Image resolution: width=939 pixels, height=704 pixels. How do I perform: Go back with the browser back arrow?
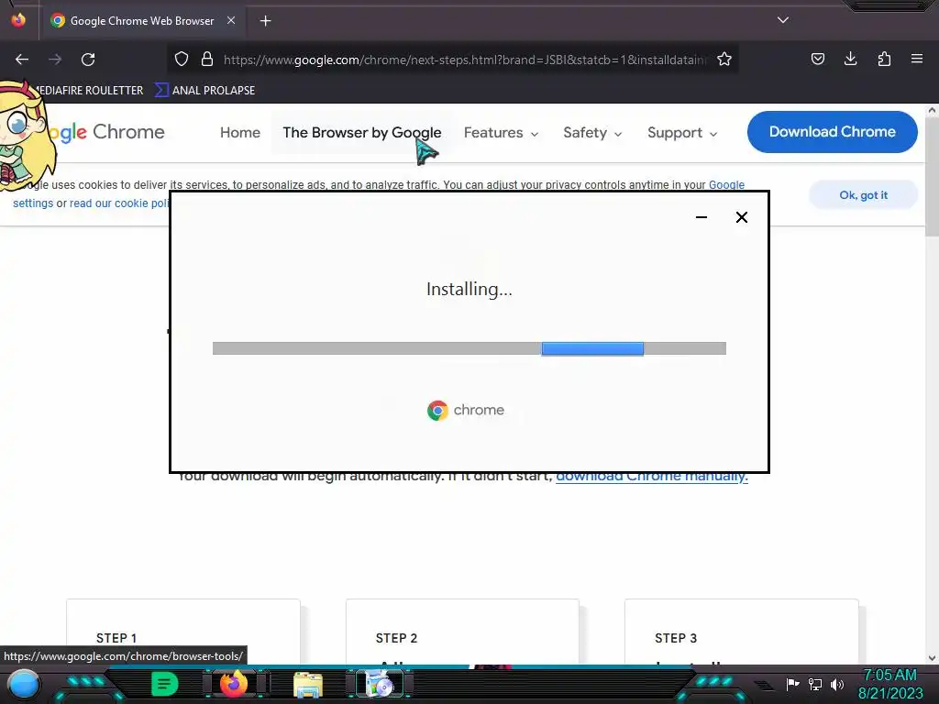pos(22,60)
